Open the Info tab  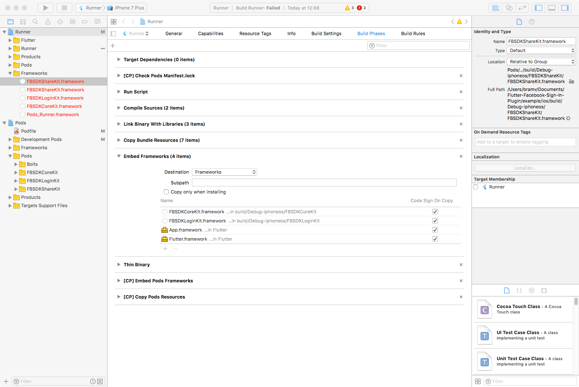point(292,33)
